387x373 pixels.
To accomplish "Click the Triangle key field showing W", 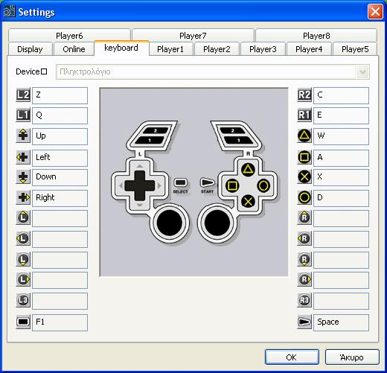I will (341, 136).
